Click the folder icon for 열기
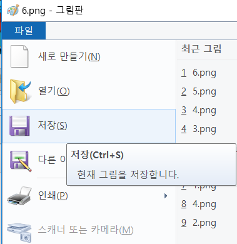 [20, 91]
